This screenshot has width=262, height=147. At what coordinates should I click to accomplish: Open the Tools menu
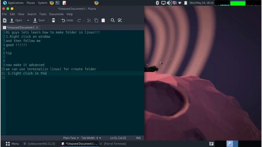(x=43, y=14)
